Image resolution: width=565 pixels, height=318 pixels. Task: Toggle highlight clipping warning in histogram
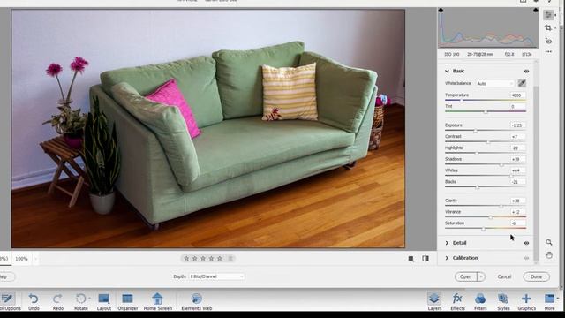click(536, 10)
